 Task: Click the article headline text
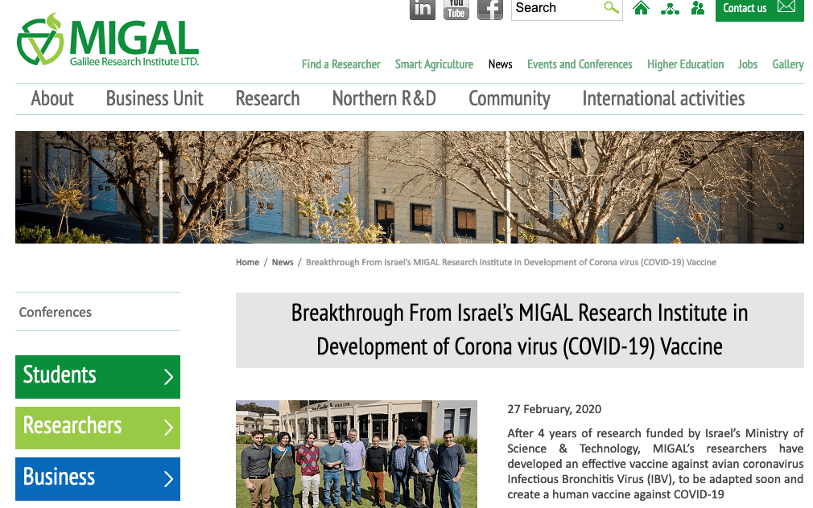click(x=519, y=330)
